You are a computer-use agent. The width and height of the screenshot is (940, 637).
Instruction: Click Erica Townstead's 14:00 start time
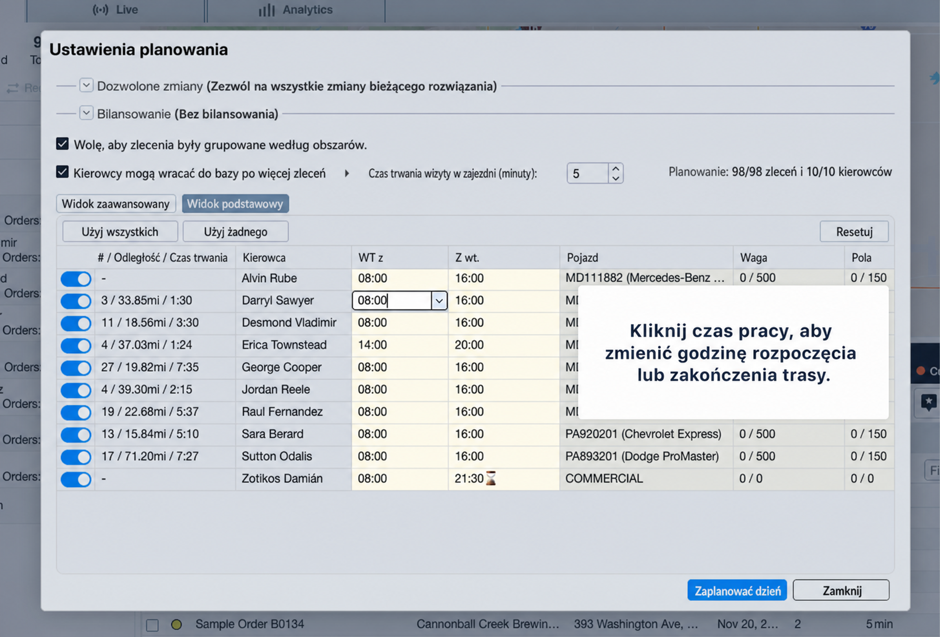(400, 345)
